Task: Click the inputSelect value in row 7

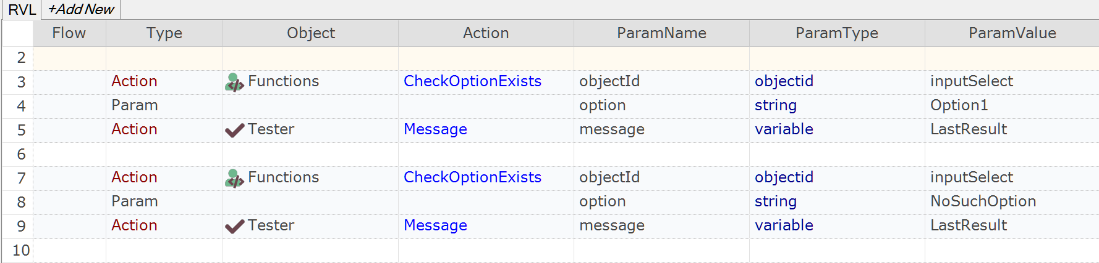Action: coord(971,177)
